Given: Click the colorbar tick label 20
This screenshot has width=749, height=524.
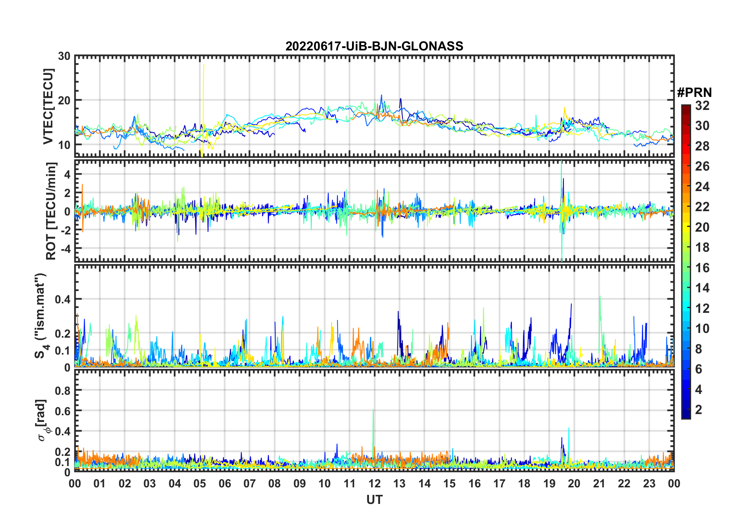Looking at the screenshot, I should coord(702,227).
